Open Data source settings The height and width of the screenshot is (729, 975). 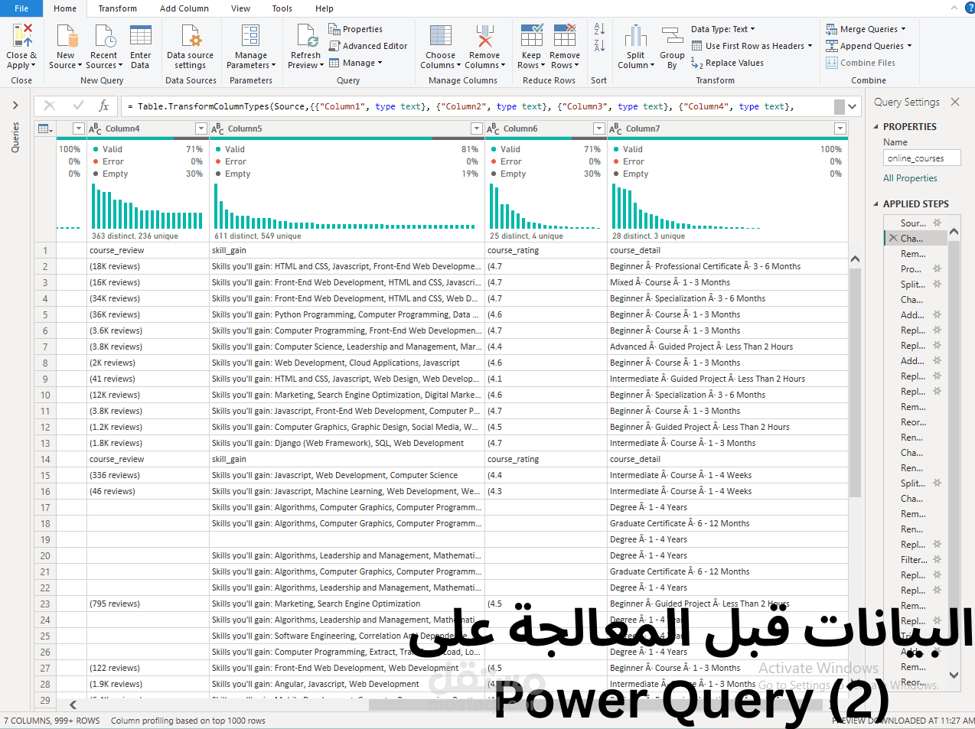191,47
